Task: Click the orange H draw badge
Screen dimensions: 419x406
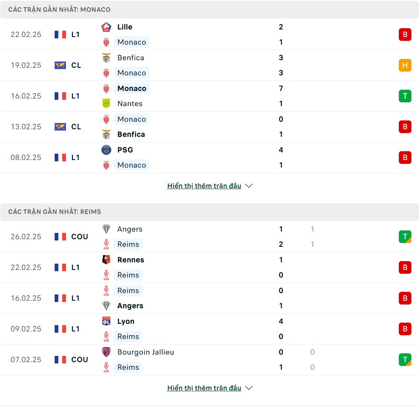Action: point(405,65)
